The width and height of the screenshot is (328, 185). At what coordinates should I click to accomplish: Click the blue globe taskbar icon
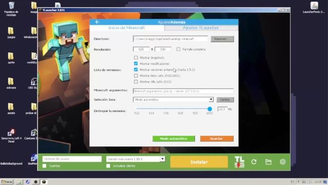click(x=28, y=181)
